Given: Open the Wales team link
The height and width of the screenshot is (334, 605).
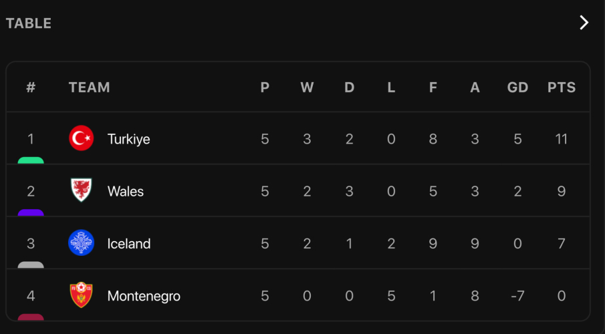Looking at the screenshot, I should tap(125, 191).
